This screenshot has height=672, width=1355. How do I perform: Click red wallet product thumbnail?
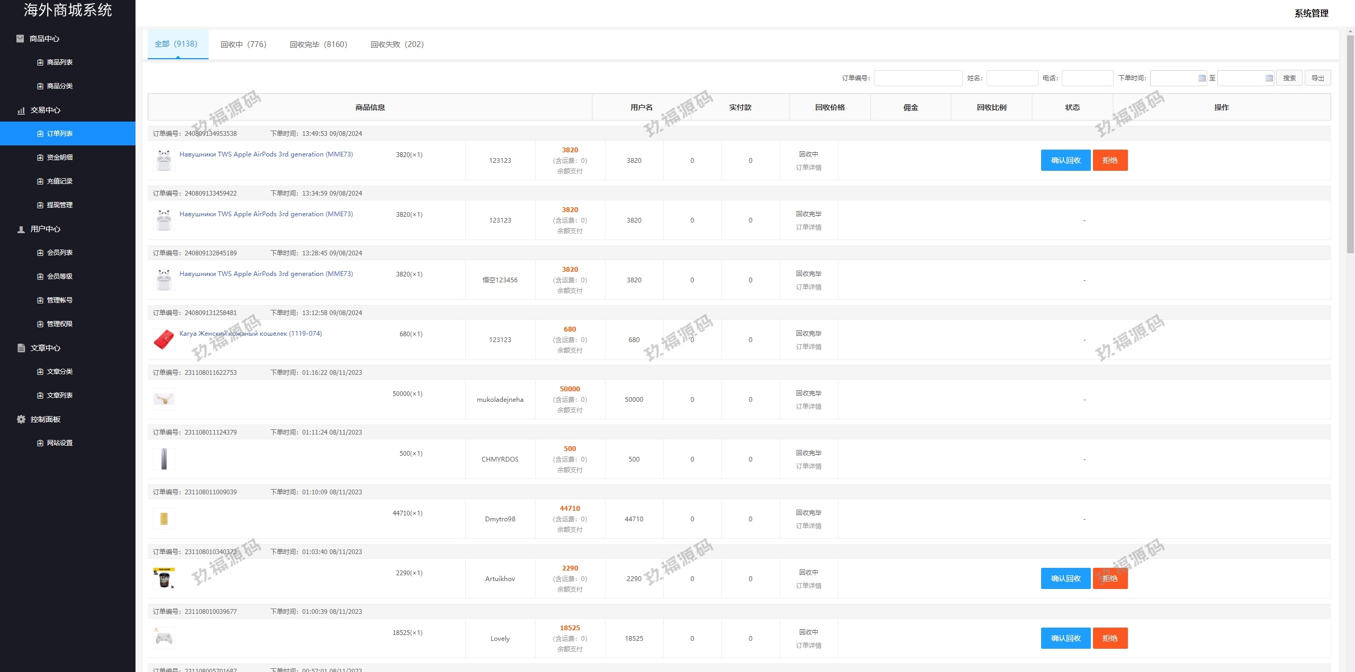(164, 339)
